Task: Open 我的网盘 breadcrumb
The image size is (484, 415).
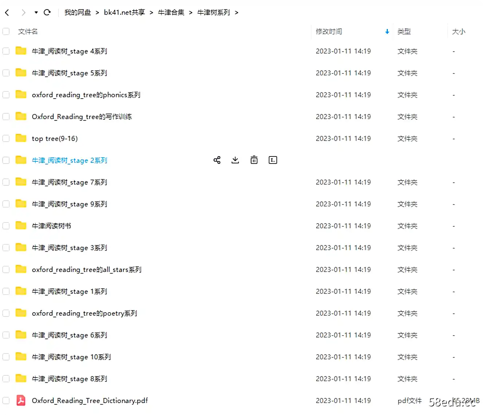Action: click(78, 12)
